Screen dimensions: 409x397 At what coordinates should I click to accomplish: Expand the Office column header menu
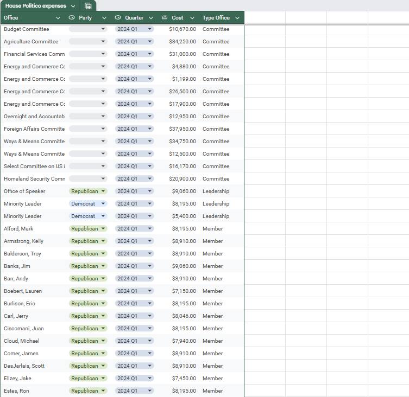58,18
